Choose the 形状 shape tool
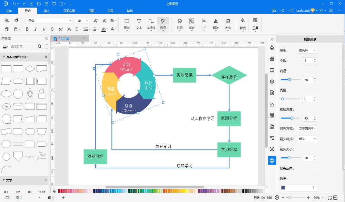The width and height of the screenshot is (345, 202). click(127, 23)
